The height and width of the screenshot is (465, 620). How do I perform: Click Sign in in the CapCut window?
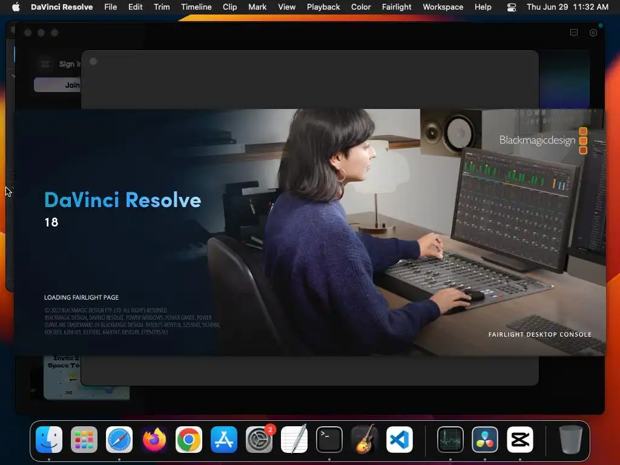pyautogui.click(x=70, y=64)
